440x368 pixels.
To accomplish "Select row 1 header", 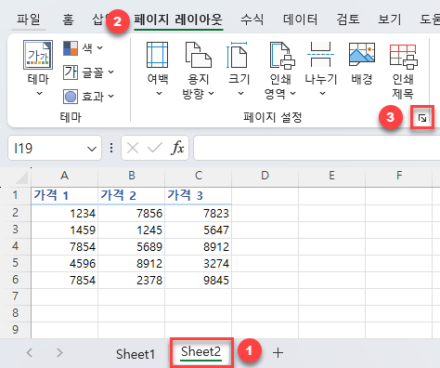I will point(16,195).
